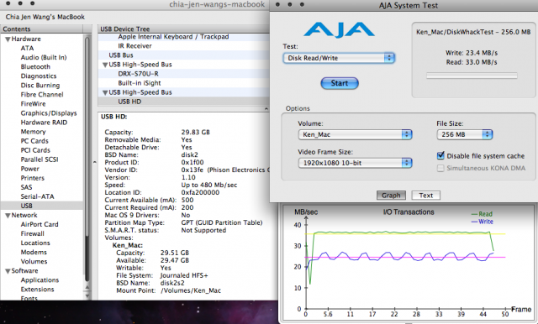Select Graphics/Displays item
This screenshot has height=324, width=538.
click(49, 113)
